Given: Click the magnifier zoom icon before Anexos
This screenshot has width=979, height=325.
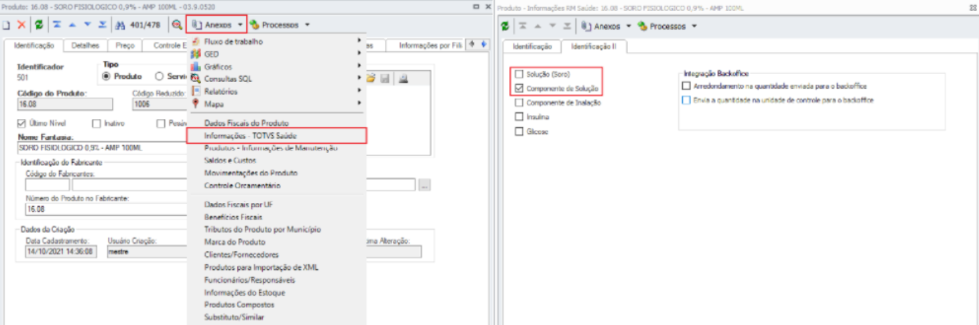Looking at the screenshot, I should click(177, 25).
